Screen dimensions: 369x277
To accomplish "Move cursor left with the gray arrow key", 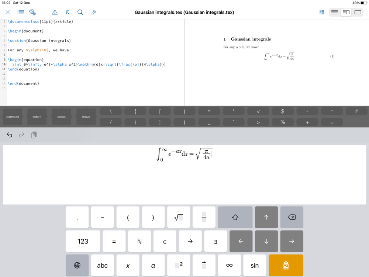I will pyautogui.click(x=241, y=242).
